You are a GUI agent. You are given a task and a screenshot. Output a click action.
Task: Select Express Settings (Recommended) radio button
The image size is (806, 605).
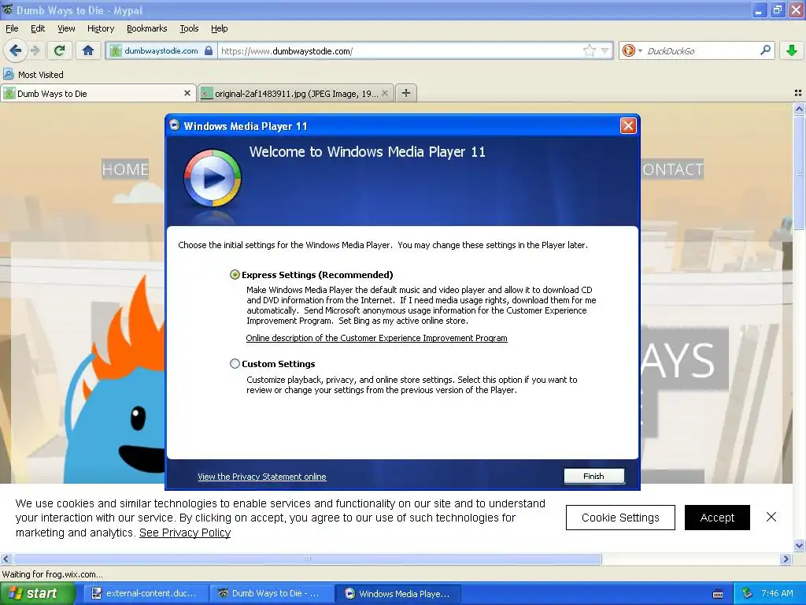(x=235, y=275)
